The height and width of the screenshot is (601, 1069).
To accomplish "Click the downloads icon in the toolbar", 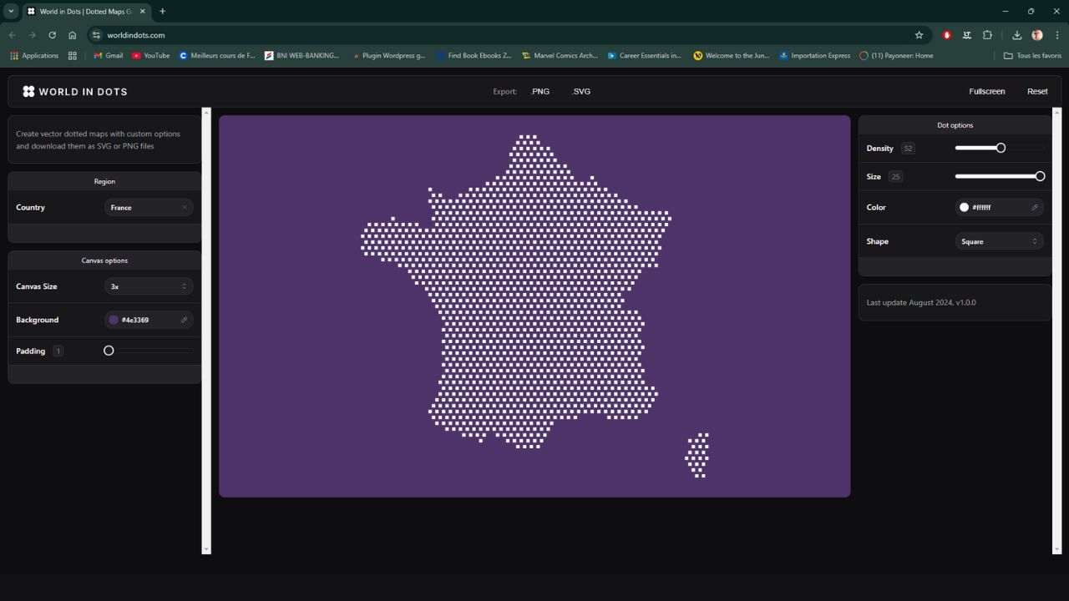I will (1017, 35).
